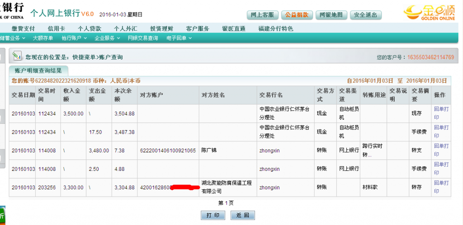
Task: Open 网银交易查询 in the submenu bar
Action: (143, 38)
